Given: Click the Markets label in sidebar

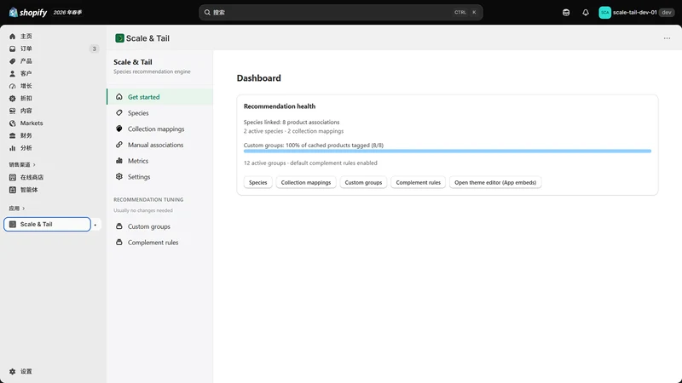Looking at the screenshot, I should [32, 123].
